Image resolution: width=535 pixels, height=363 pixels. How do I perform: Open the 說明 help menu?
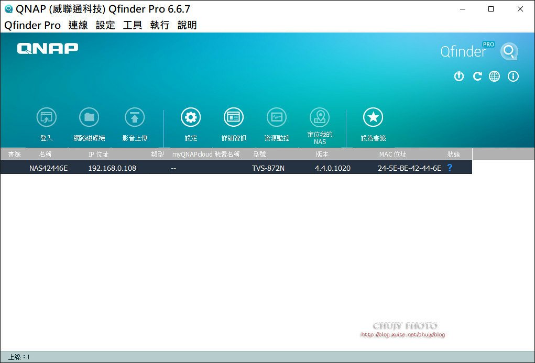(x=187, y=25)
